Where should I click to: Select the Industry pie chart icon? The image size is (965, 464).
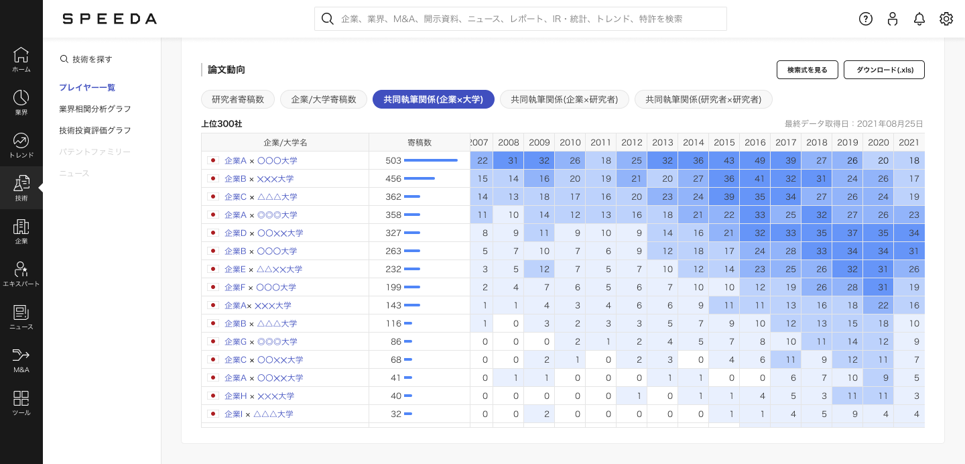(x=21, y=102)
